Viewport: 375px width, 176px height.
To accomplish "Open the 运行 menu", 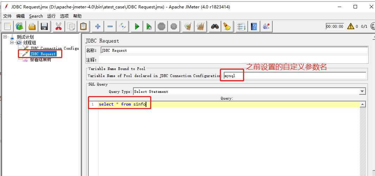I will [51, 16].
